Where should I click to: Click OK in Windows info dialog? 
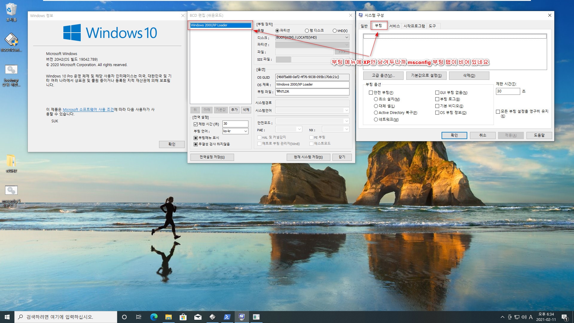pyautogui.click(x=172, y=144)
